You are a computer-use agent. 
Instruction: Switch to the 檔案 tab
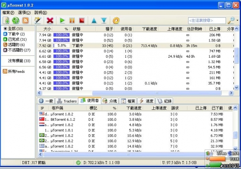coord(128,101)
